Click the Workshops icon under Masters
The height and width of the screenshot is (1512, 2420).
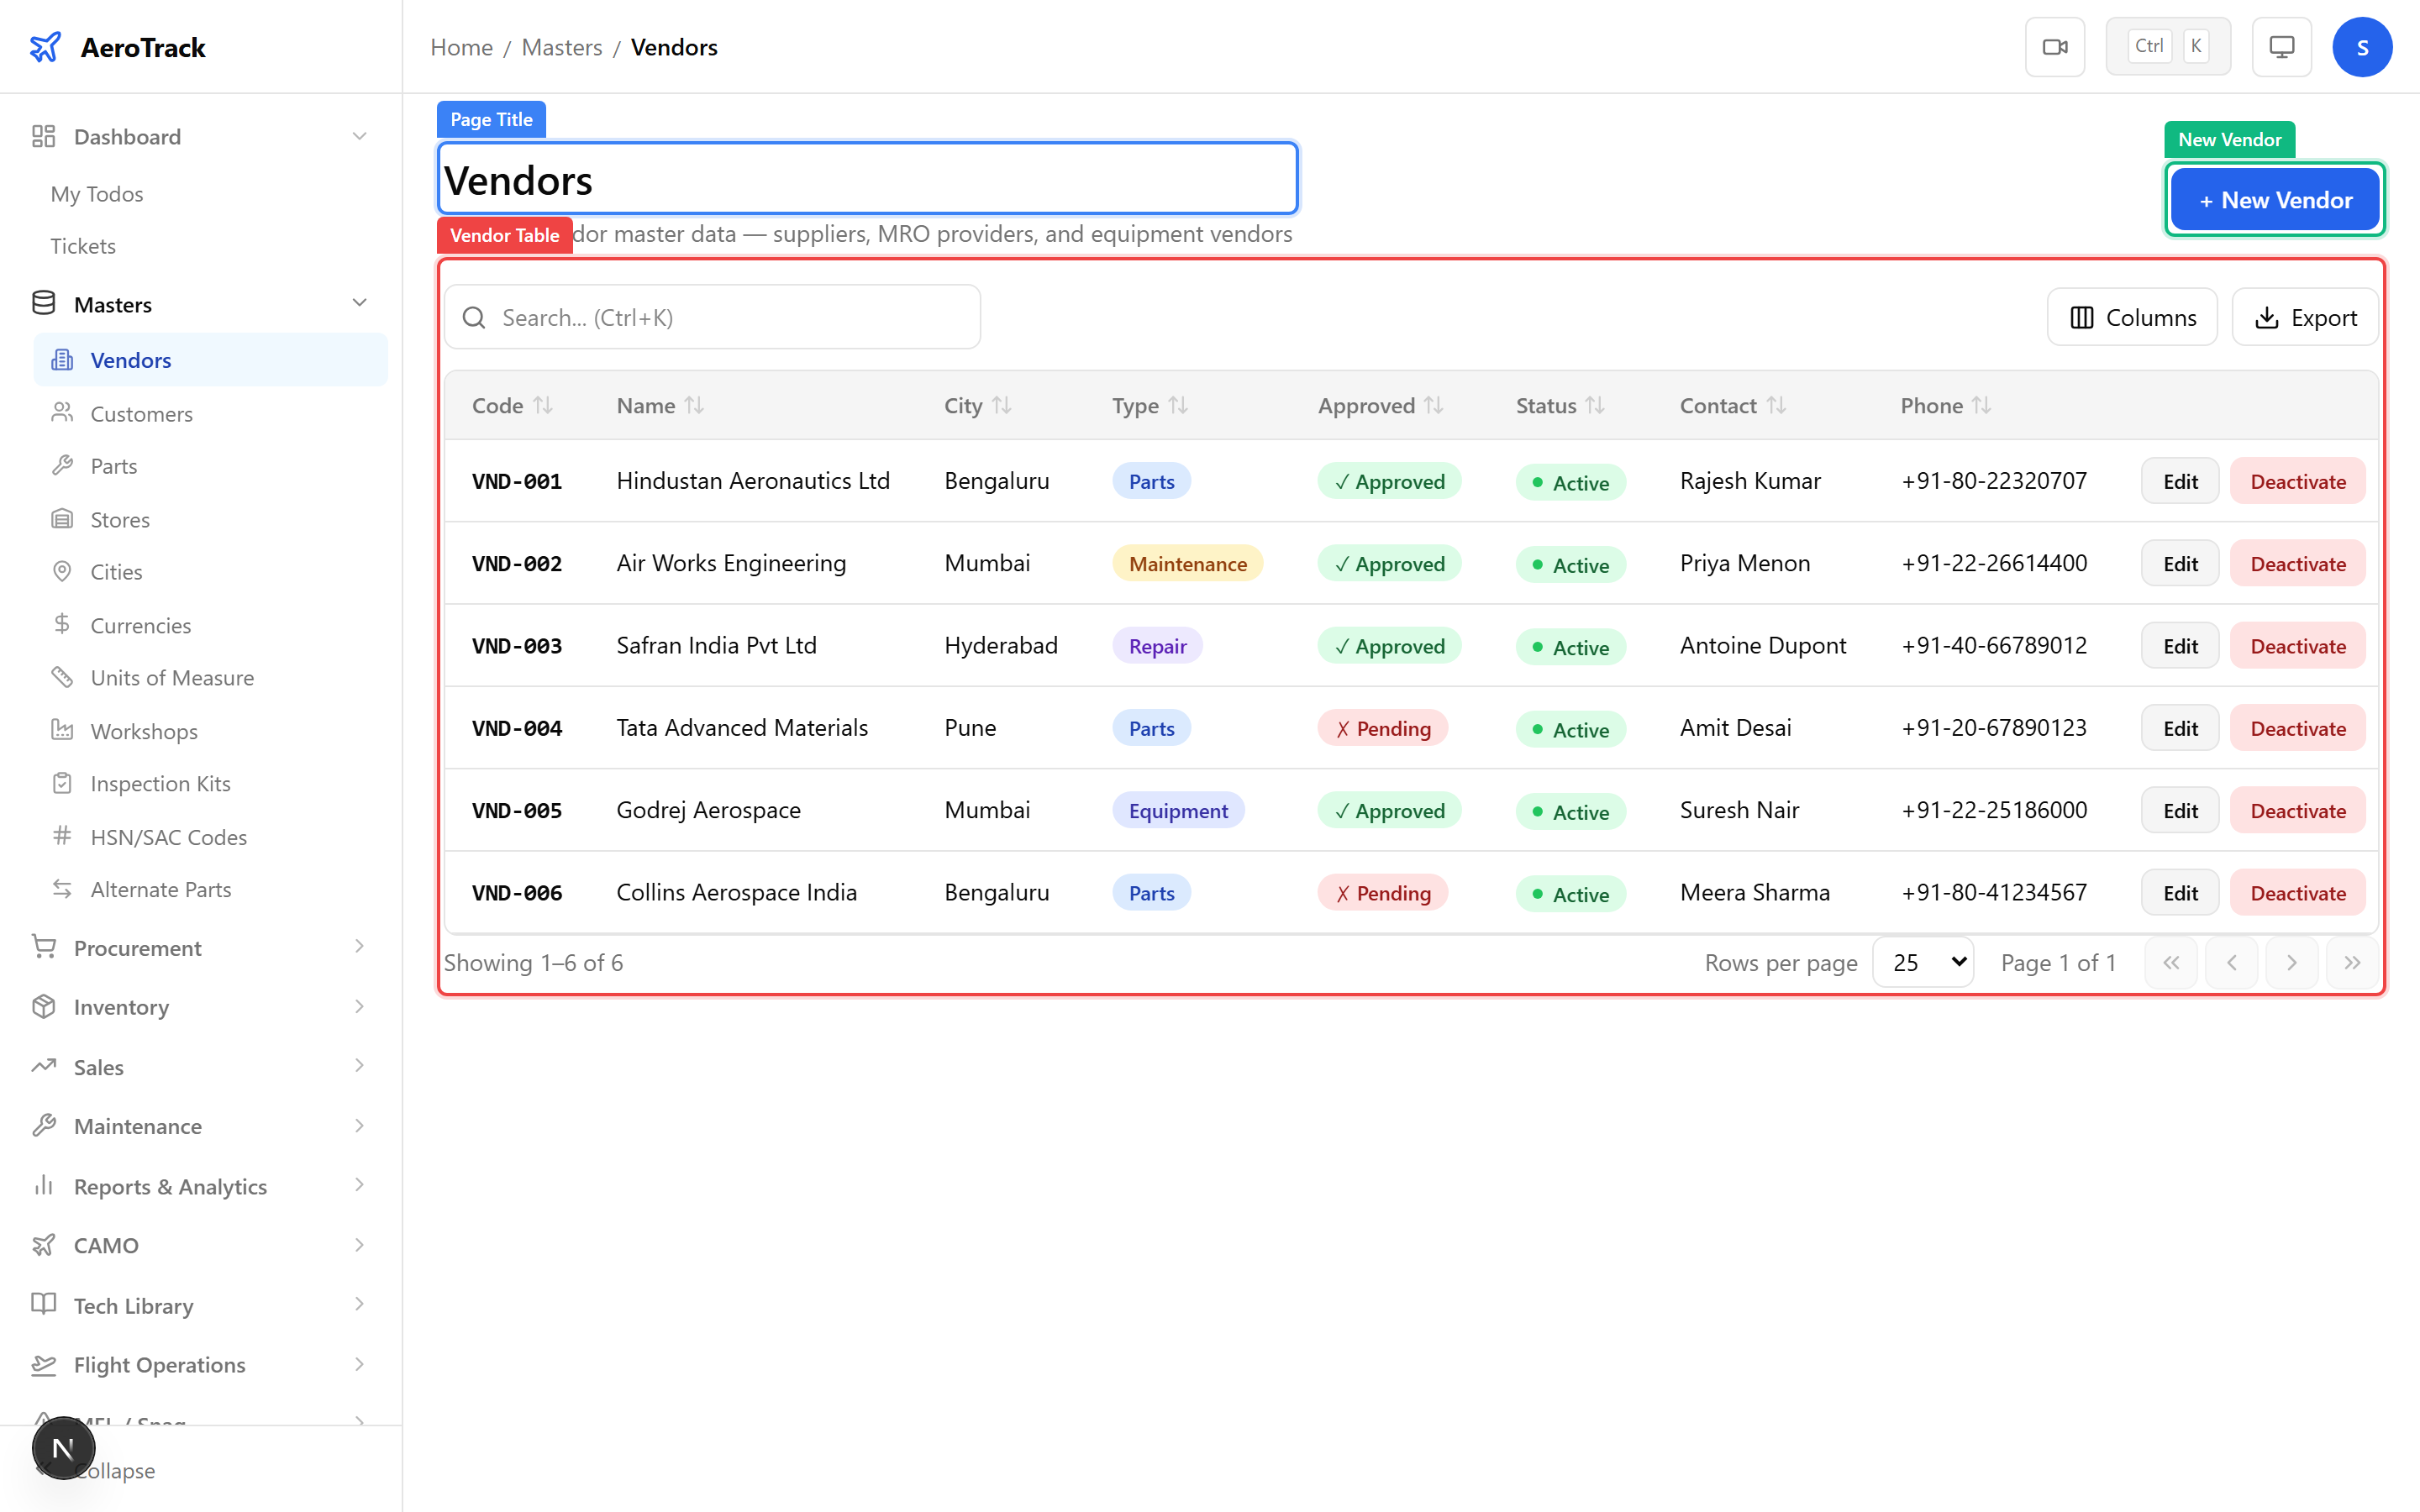(62, 730)
